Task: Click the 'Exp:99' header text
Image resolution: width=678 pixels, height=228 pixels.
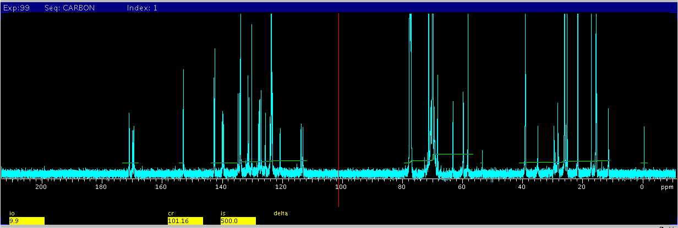Action: [17, 8]
